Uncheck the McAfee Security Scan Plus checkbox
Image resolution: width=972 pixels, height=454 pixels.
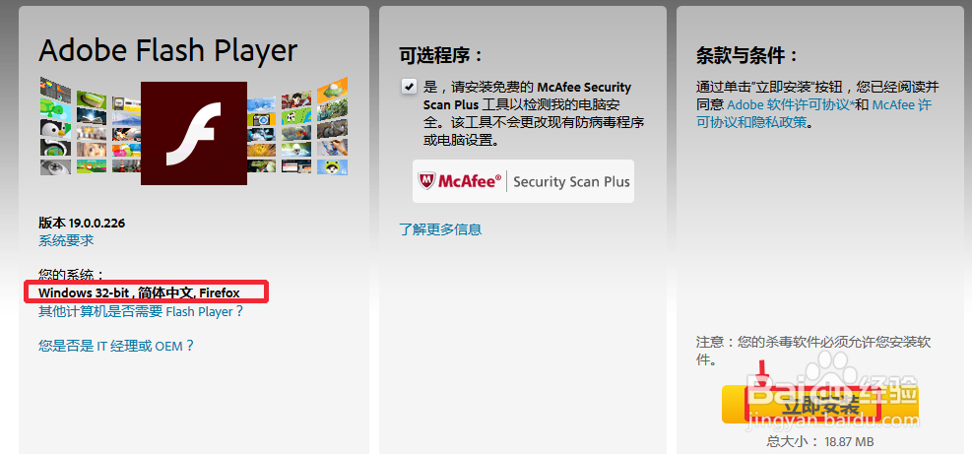coord(409,87)
